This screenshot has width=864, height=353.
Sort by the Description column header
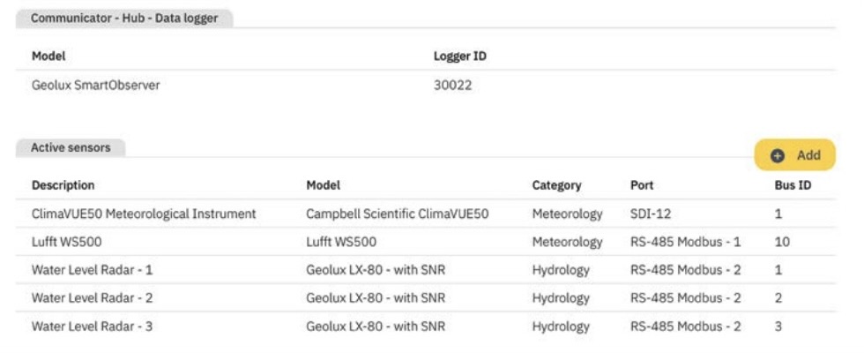(63, 185)
